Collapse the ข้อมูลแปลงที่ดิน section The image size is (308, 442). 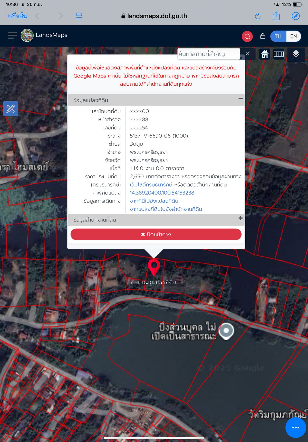(240, 99)
